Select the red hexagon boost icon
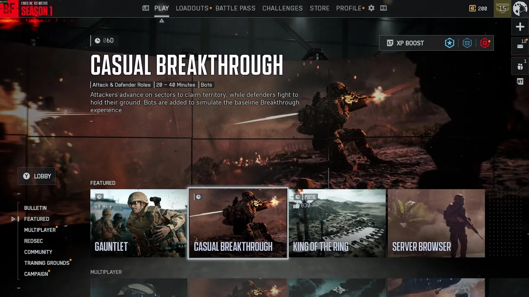 click(x=485, y=43)
